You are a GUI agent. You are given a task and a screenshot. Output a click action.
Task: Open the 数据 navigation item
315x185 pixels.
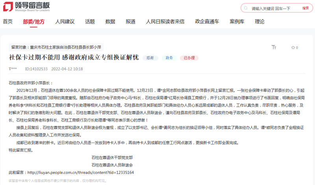110,22
